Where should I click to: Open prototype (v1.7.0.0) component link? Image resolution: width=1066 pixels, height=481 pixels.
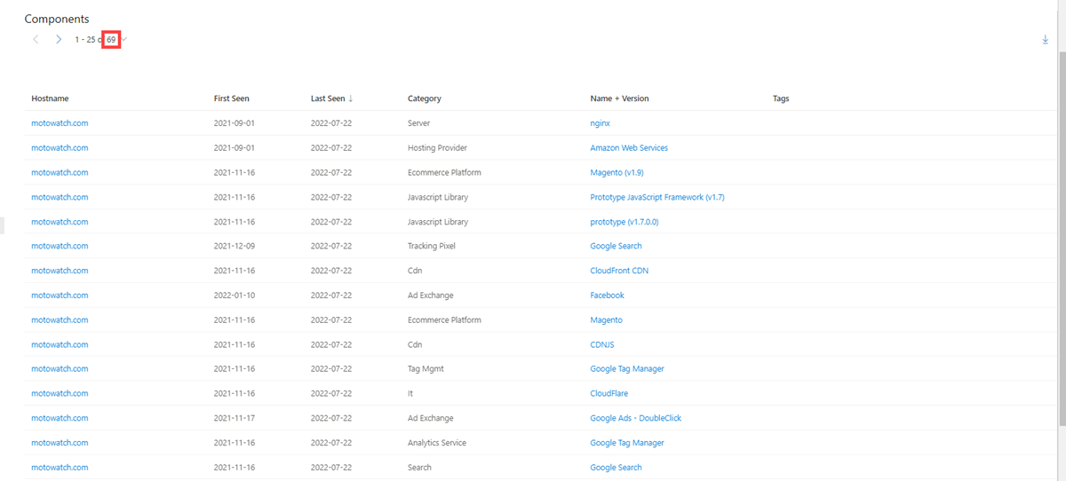pos(624,222)
